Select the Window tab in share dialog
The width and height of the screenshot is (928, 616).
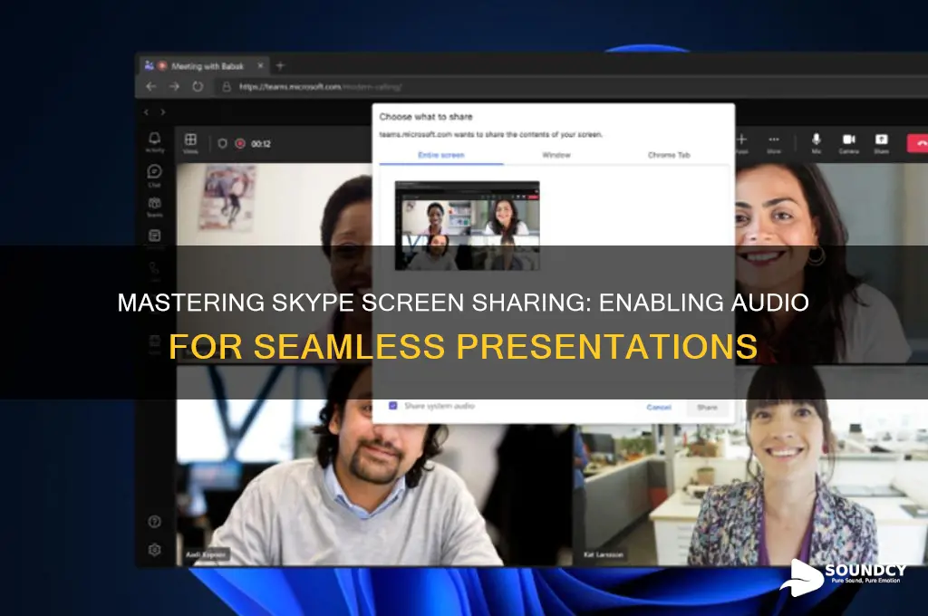point(556,155)
